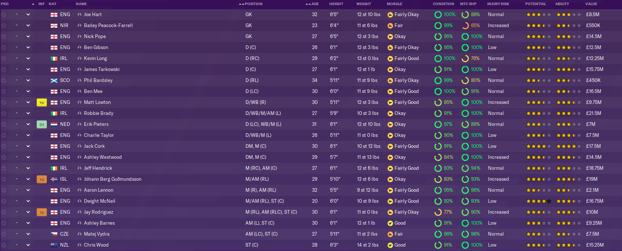Toggle the selection check for Joe Hart
Viewport: 622px width, 251px height.
pyautogui.click(x=4, y=15)
